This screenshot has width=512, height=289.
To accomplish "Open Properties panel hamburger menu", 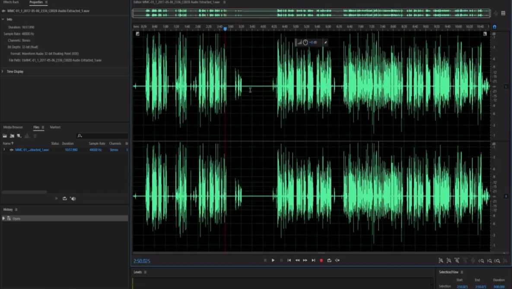I will click(x=46, y=2).
